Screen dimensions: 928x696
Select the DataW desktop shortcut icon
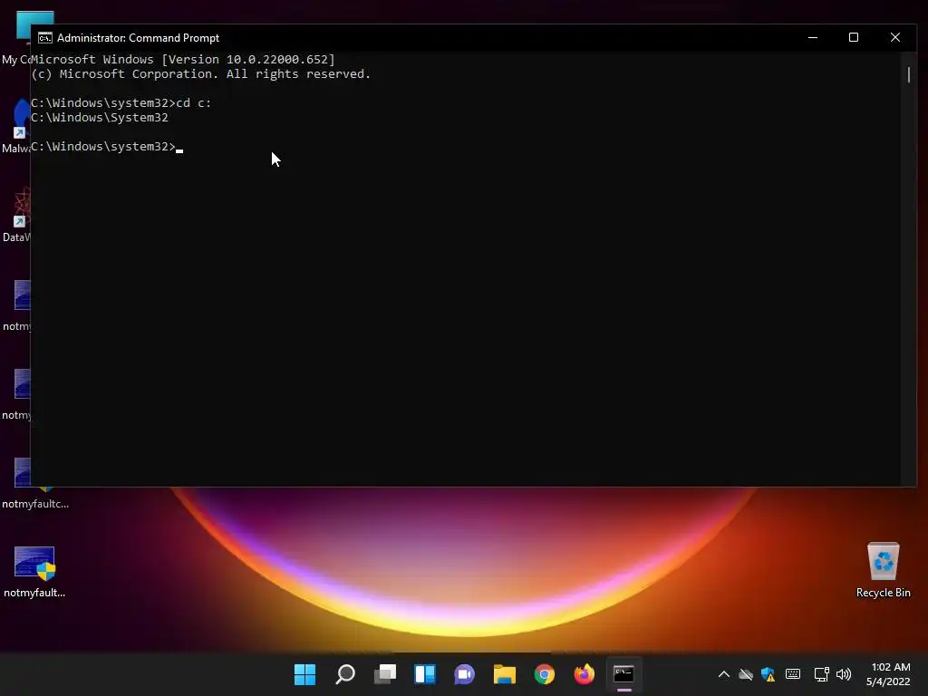click(16, 216)
